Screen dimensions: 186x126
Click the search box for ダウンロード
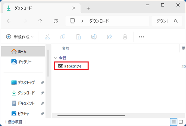pyautogui.click(x=167, y=21)
